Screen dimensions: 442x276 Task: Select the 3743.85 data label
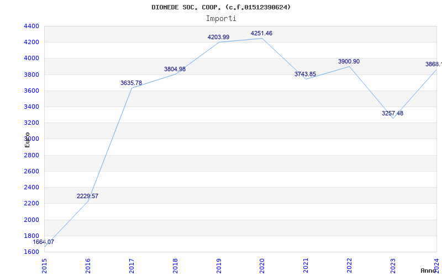[306, 75]
